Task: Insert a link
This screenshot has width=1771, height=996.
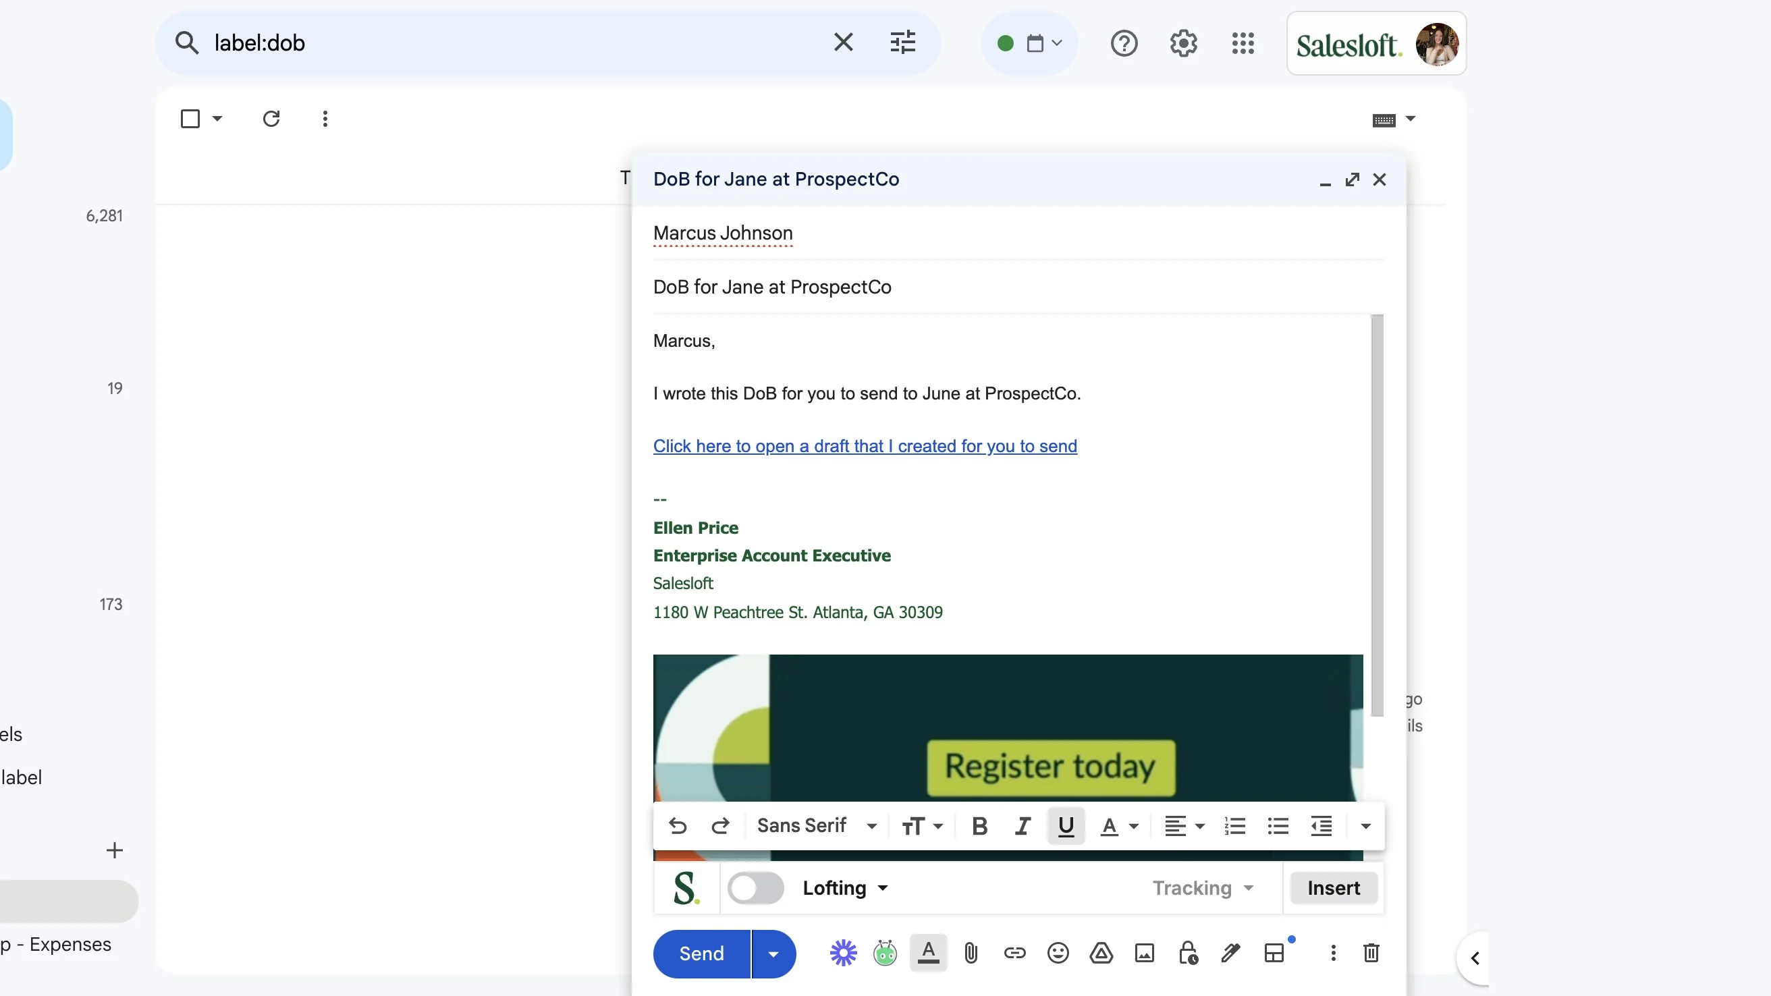Action: 1015,953
